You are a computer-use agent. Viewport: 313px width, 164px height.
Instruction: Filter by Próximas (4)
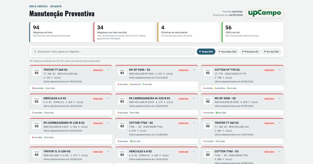click(250, 52)
